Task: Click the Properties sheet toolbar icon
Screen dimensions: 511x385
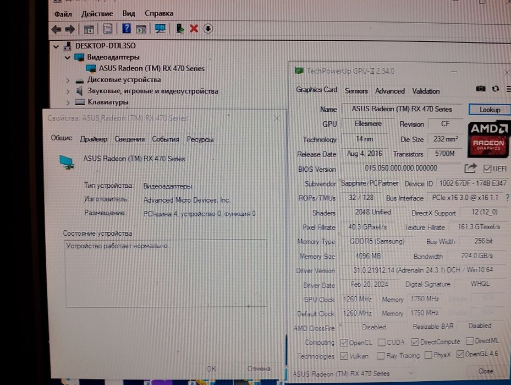Action: (108, 29)
